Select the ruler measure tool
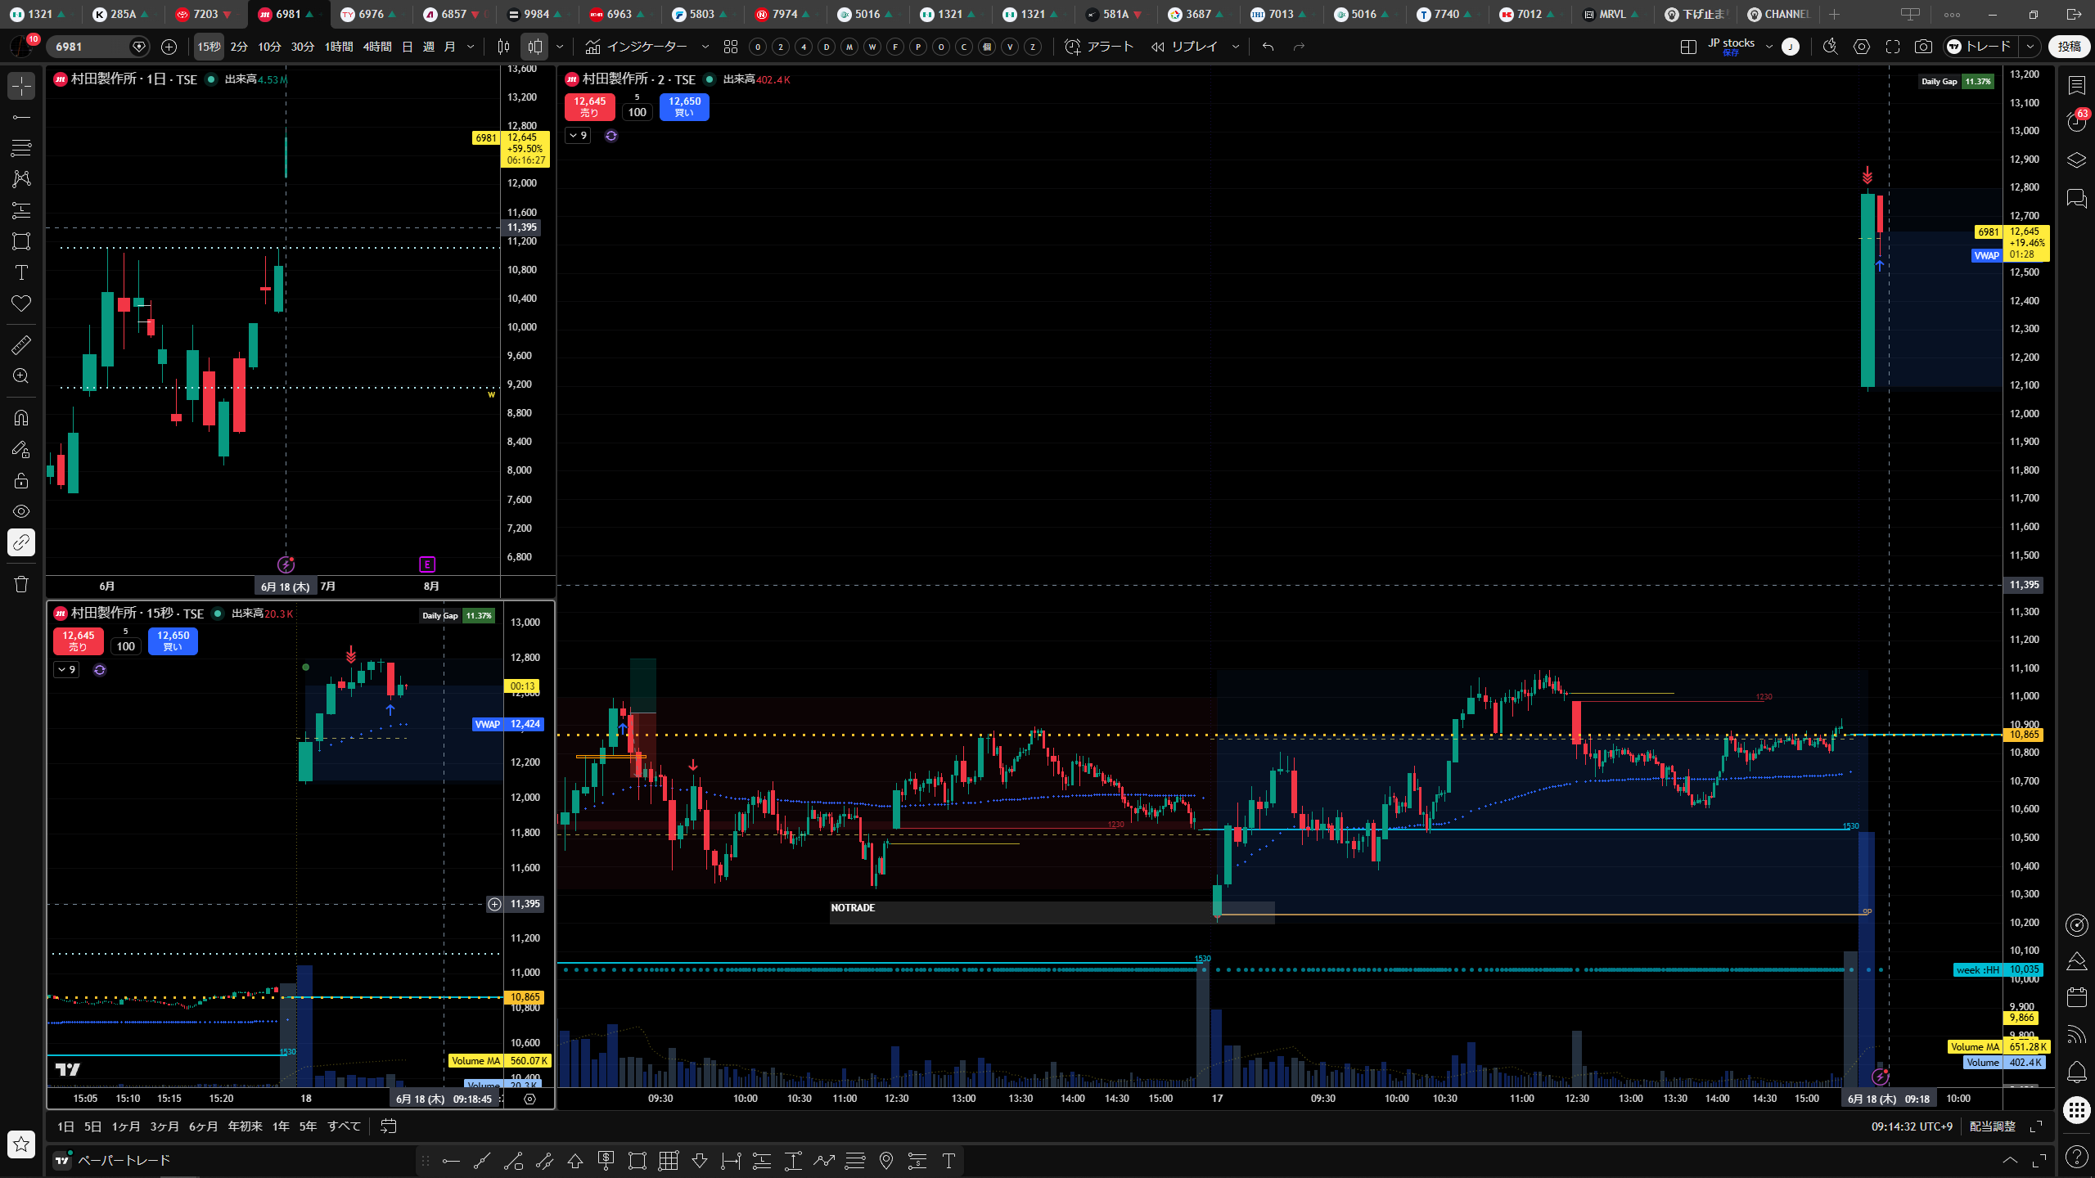Image resolution: width=2095 pixels, height=1178 pixels. (x=21, y=345)
